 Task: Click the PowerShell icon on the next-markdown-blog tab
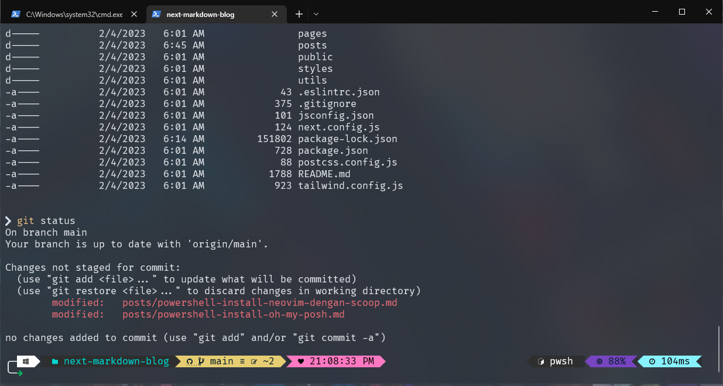(x=156, y=14)
